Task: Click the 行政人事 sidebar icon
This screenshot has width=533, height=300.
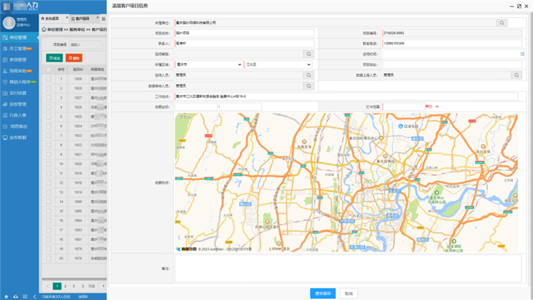Action: (5, 115)
